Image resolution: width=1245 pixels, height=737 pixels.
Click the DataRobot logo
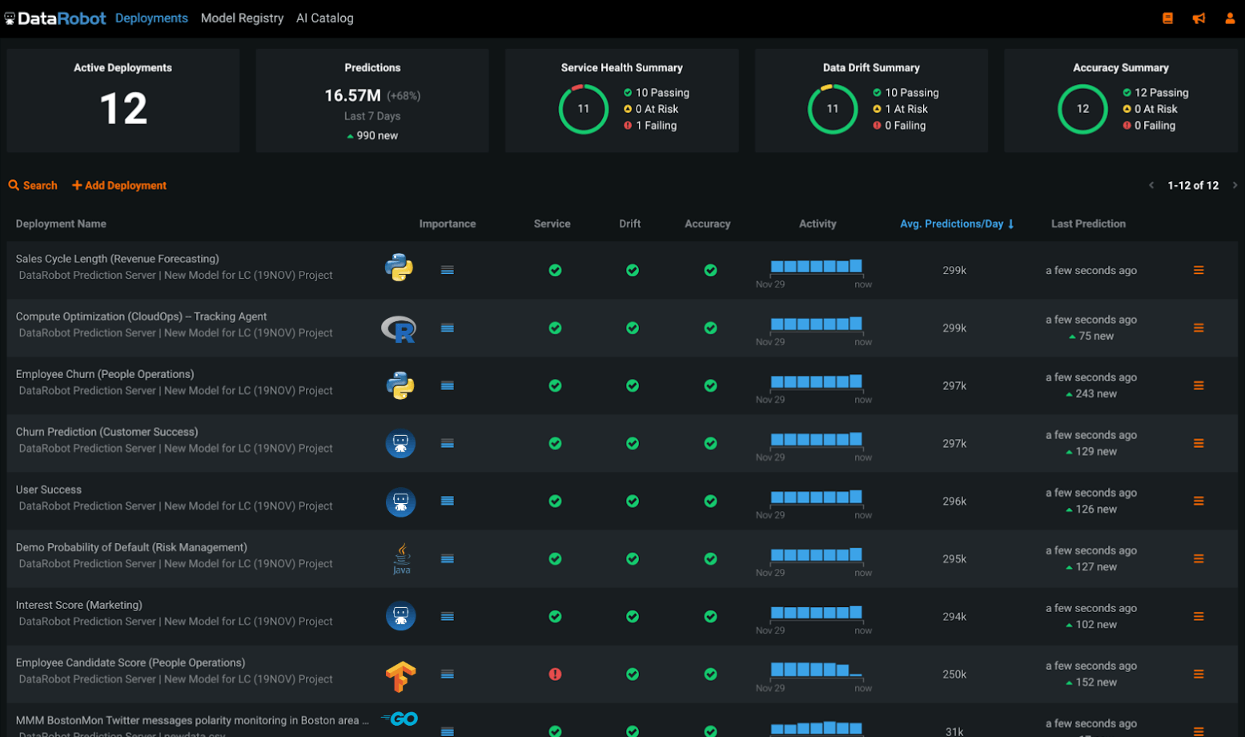tap(54, 18)
